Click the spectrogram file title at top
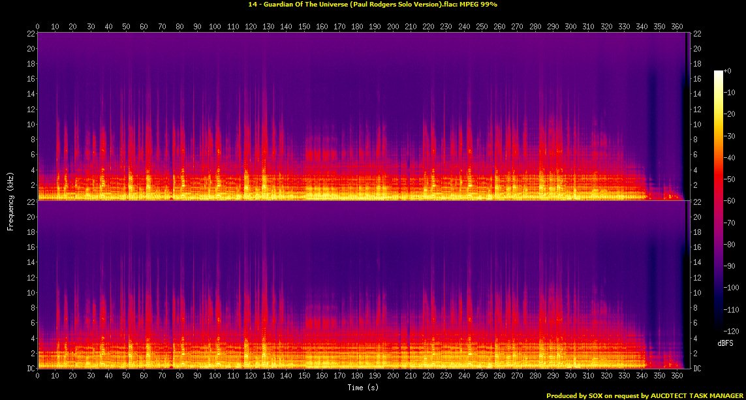The image size is (746, 400). [x=373, y=4]
